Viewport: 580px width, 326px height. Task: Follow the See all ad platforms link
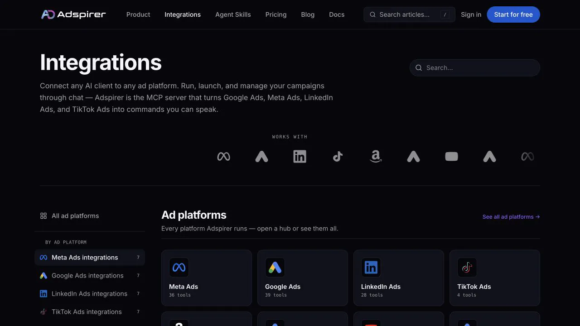511,217
